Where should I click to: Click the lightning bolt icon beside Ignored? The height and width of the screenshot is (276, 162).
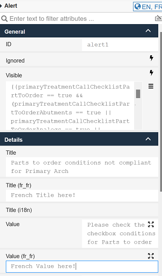tap(151, 58)
